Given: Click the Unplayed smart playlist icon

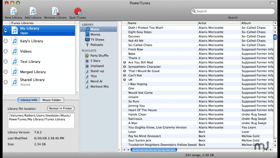Looking at the screenshot, I should click(87, 66).
